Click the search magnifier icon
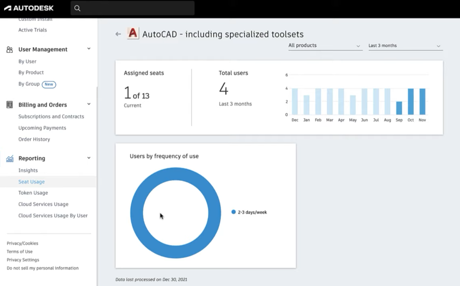This screenshot has height=286, width=460. coord(77,8)
